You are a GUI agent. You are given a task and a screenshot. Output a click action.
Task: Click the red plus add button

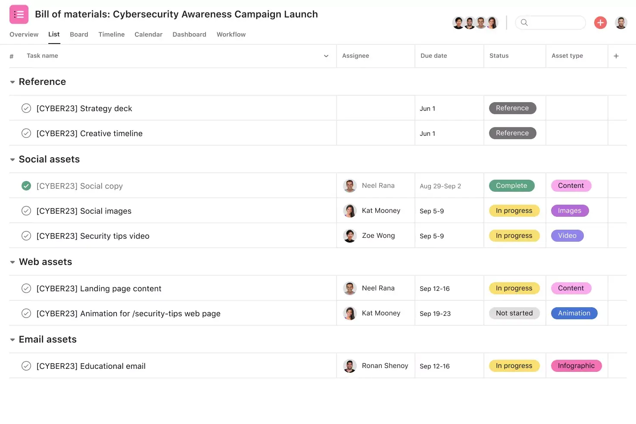tap(600, 22)
